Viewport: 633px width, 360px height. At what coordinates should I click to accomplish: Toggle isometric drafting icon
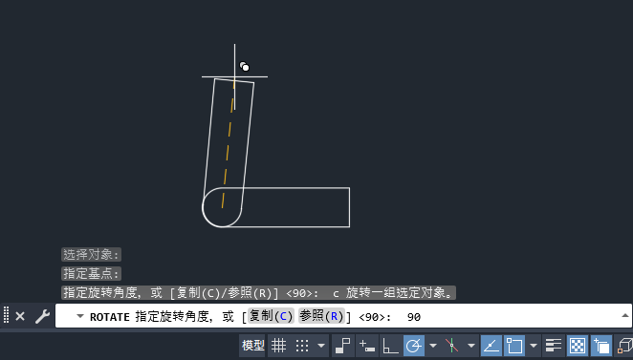(x=451, y=346)
